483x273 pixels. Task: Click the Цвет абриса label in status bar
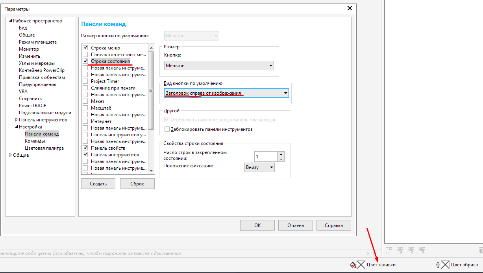tap(464, 265)
